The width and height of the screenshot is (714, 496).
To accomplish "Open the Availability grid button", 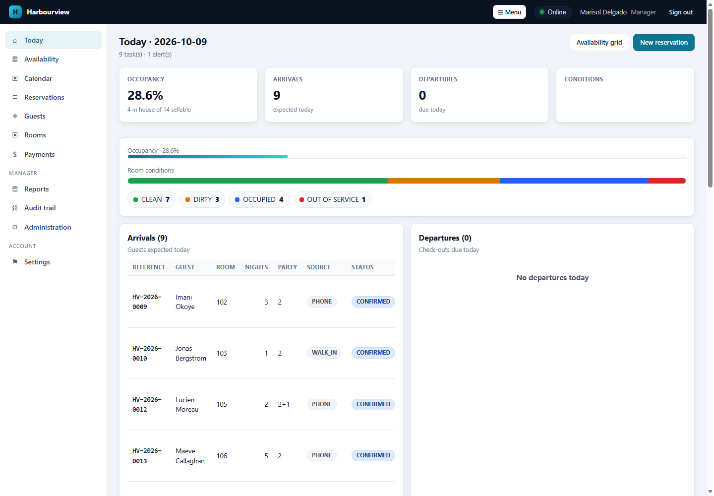I will (x=599, y=42).
